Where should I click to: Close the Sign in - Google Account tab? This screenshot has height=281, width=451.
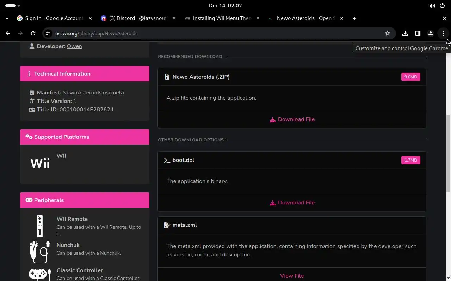click(x=90, y=18)
